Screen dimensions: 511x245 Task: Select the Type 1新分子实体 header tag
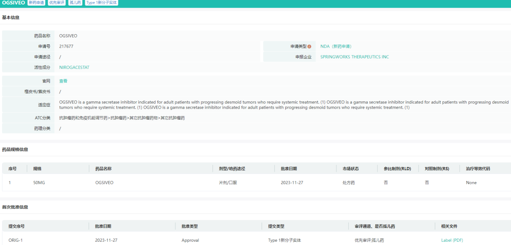[102, 3]
